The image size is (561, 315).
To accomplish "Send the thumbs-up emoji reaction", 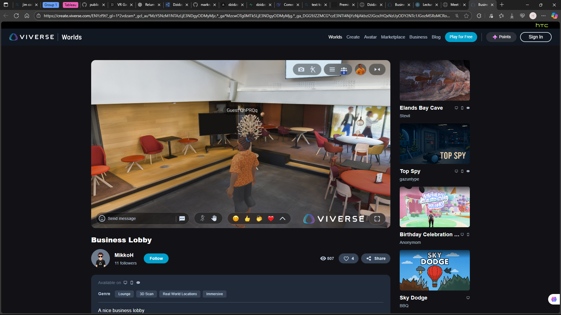I will click(x=247, y=218).
